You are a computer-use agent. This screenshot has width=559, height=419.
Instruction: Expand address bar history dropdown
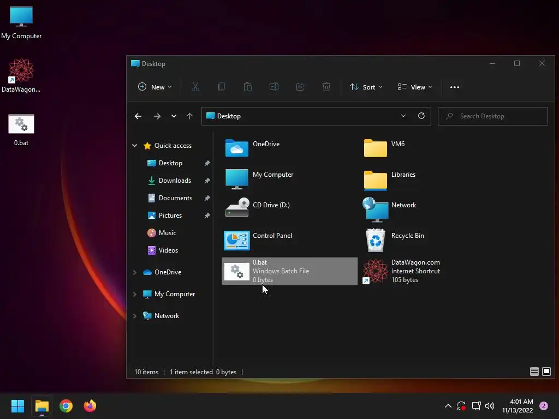point(403,116)
